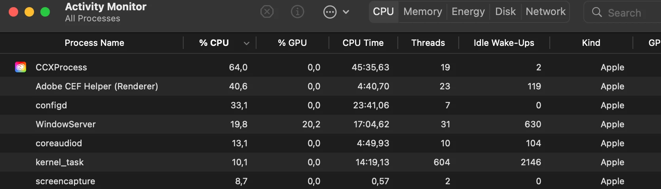Viewport: 661px width, 189px height.
Task: Go to the Network tab
Action: pyautogui.click(x=545, y=11)
